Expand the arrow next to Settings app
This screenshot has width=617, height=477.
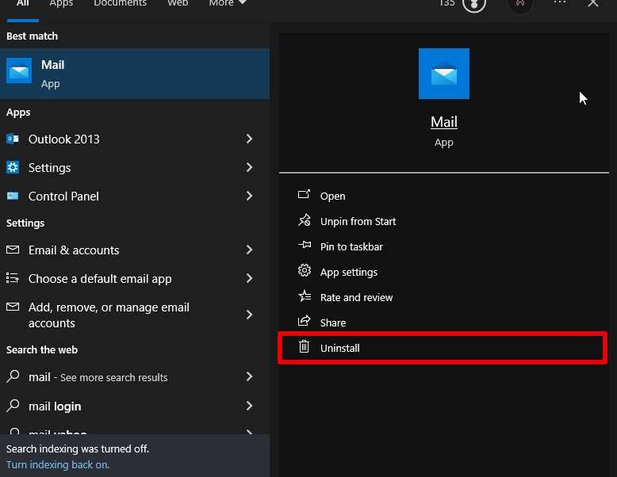coord(249,167)
